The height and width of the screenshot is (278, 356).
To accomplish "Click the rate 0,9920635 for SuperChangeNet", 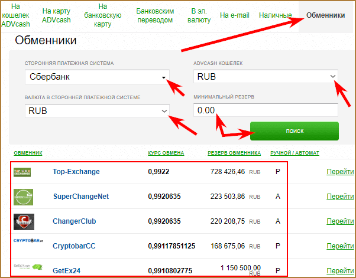I will (x=164, y=197).
